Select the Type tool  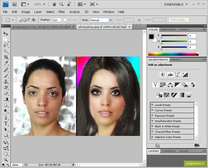coord(6,123)
